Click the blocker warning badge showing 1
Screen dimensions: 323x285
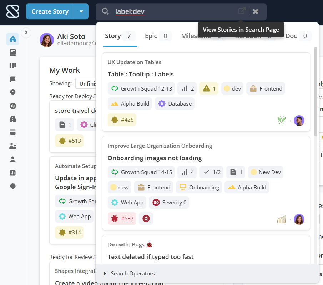[209, 88]
